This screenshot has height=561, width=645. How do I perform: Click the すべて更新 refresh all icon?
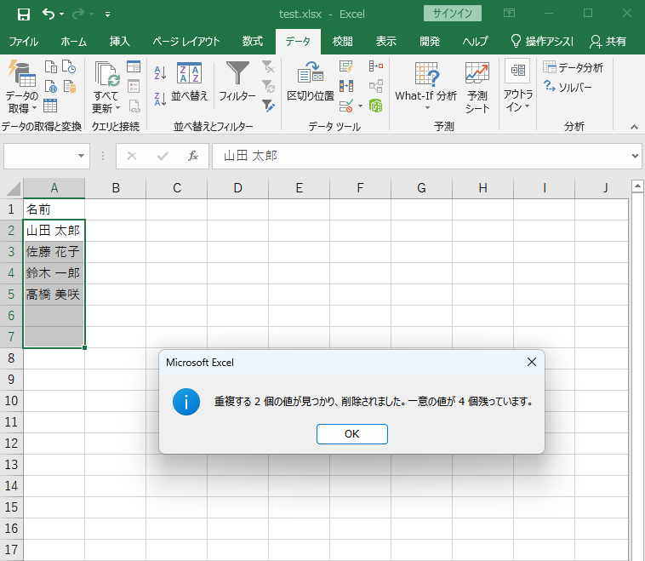click(x=106, y=74)
